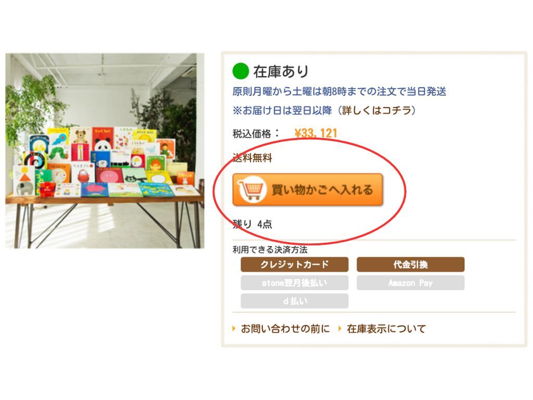533x400 pixels.
Task: Open the picture book set product photo
Action: coord(105,151)
